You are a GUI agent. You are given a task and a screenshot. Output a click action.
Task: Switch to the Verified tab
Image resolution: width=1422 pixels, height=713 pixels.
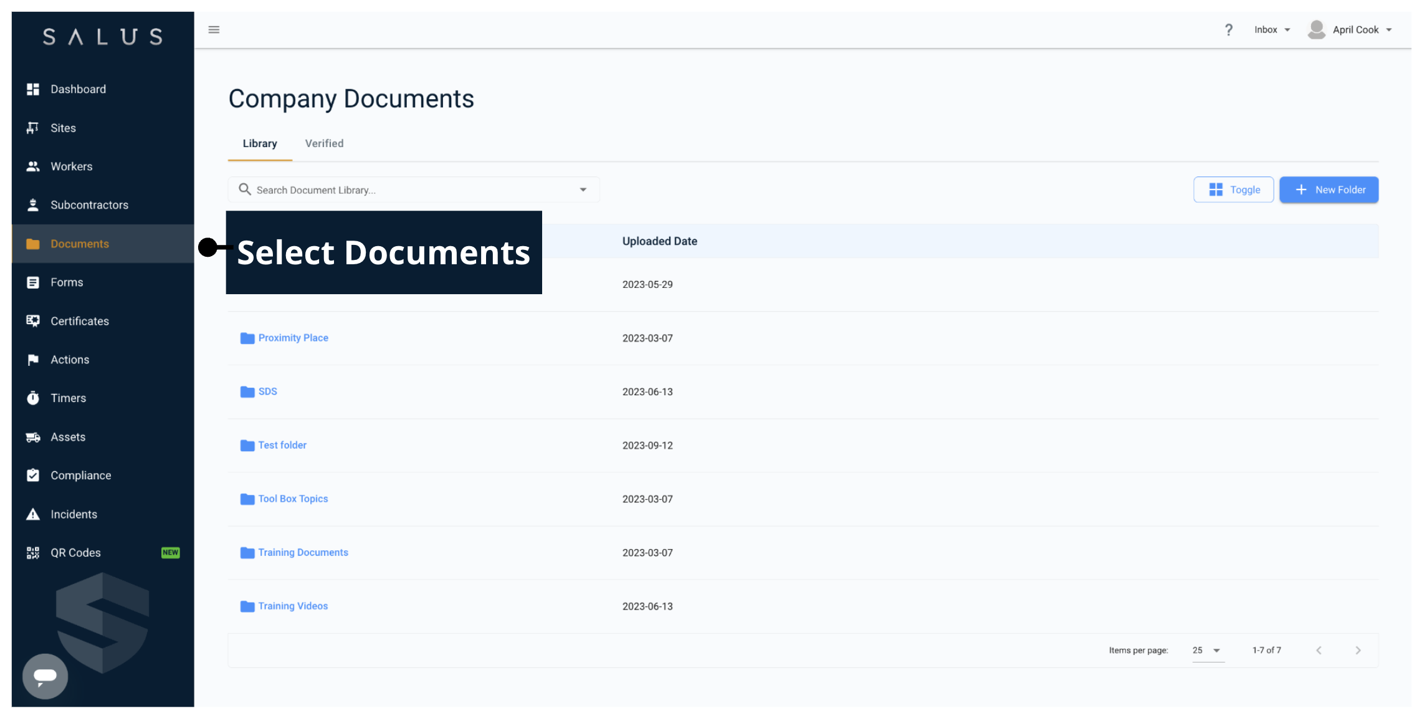tap(324, 143)
